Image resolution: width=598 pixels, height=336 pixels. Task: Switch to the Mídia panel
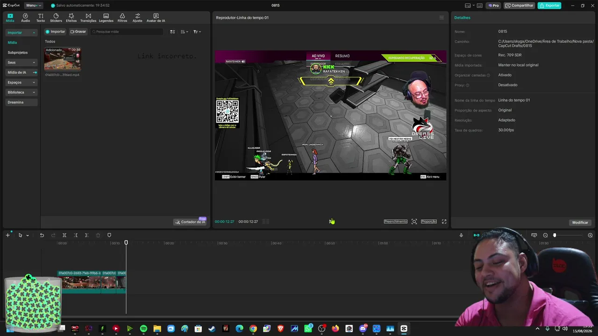coord(10,18)
